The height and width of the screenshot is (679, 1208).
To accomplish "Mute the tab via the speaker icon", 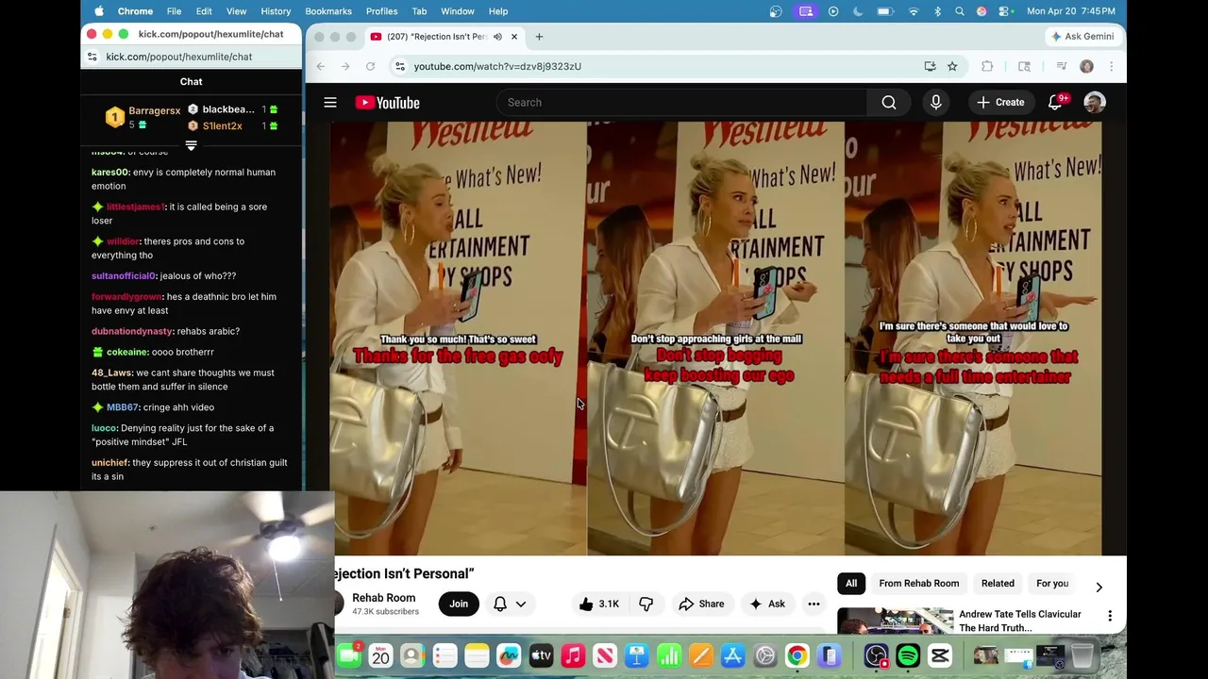I will click(x=497, y=37).
